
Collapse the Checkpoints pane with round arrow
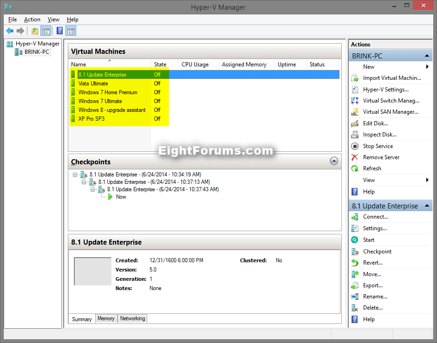click(334, 161)
